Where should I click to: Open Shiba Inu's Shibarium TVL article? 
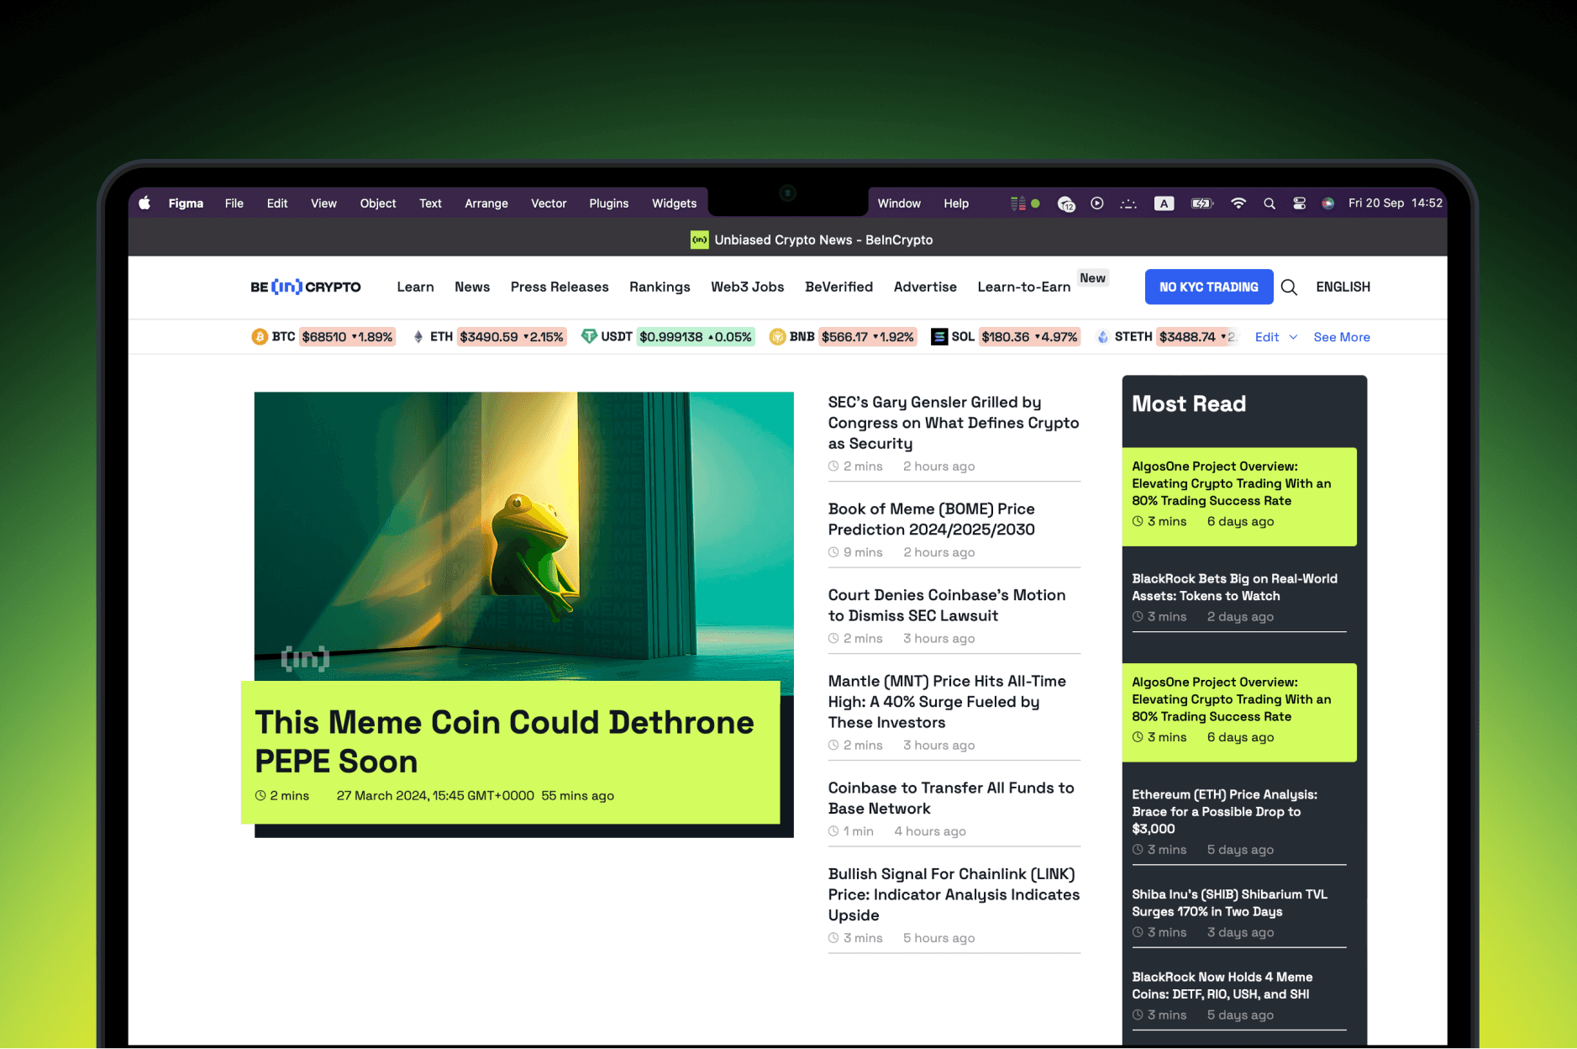click(1229, 903)
